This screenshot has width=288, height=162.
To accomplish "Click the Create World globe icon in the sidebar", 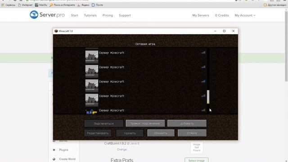I will click(x=54, y=159).
